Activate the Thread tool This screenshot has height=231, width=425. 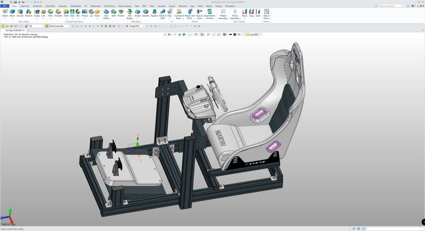[85, 13]
